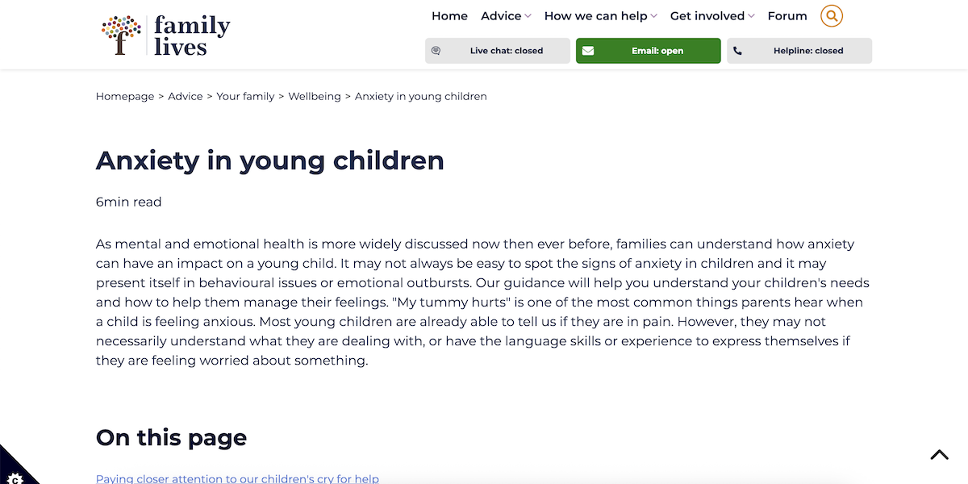Select the 'family lives' wordmark to go home

click(191, 34)
